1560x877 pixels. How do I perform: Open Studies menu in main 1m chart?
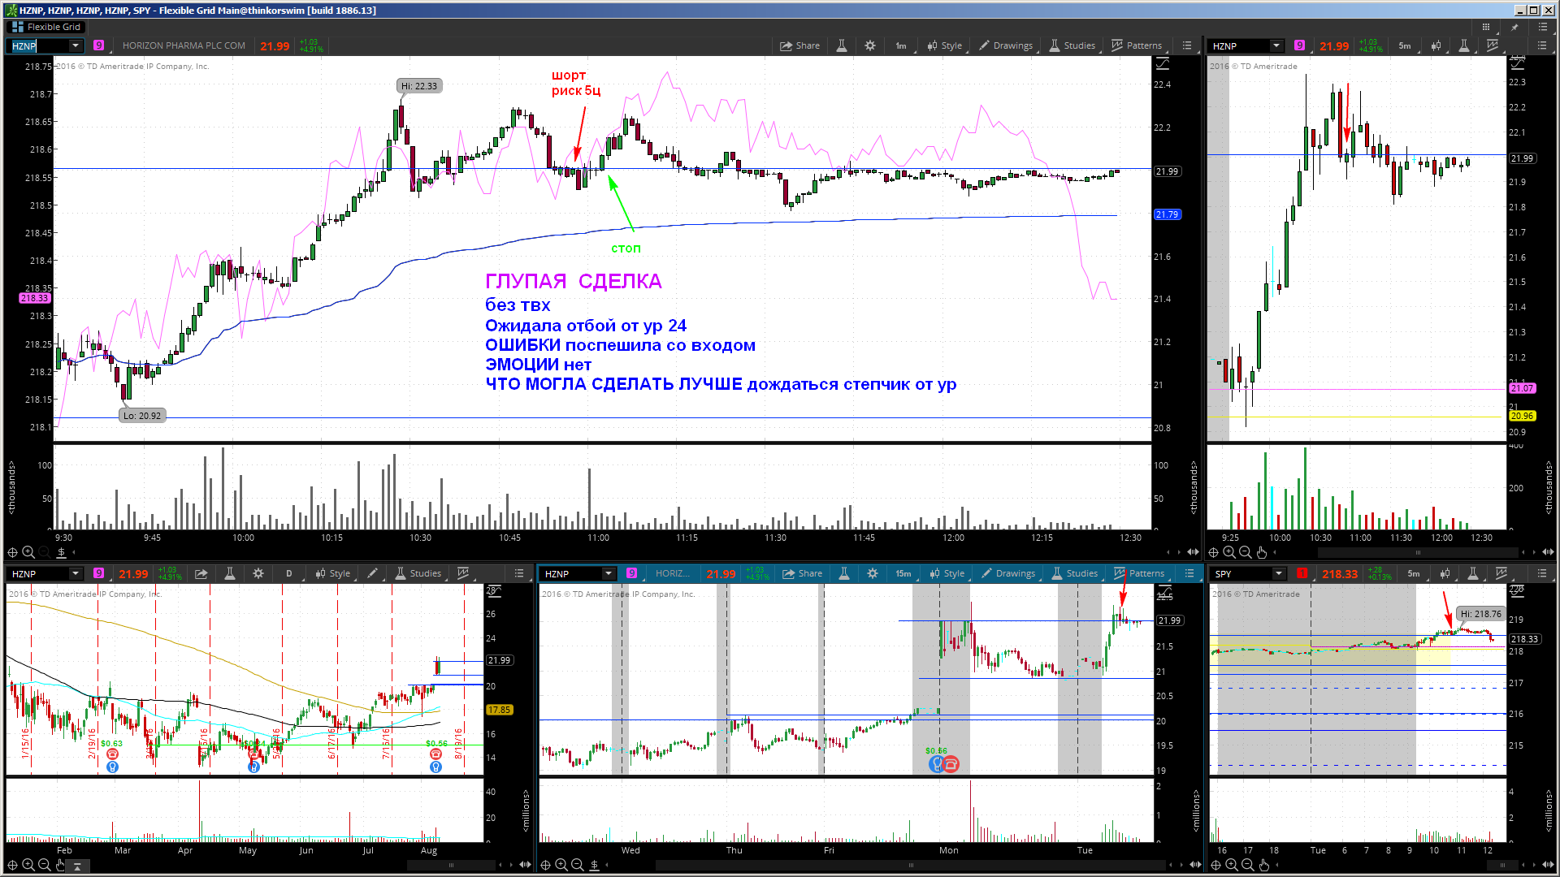click(1072, 45)
